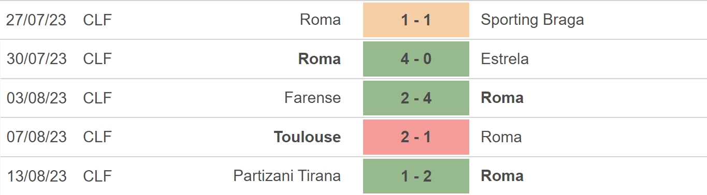Image resolution: width=707 pixels, height=195 pixels.
Task: Click the 13/08/23 date cell
Action: coord(37,176)
